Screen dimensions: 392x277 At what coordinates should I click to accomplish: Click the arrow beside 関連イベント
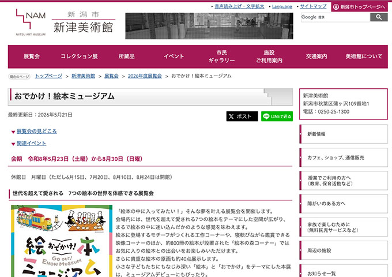(13, 144)
